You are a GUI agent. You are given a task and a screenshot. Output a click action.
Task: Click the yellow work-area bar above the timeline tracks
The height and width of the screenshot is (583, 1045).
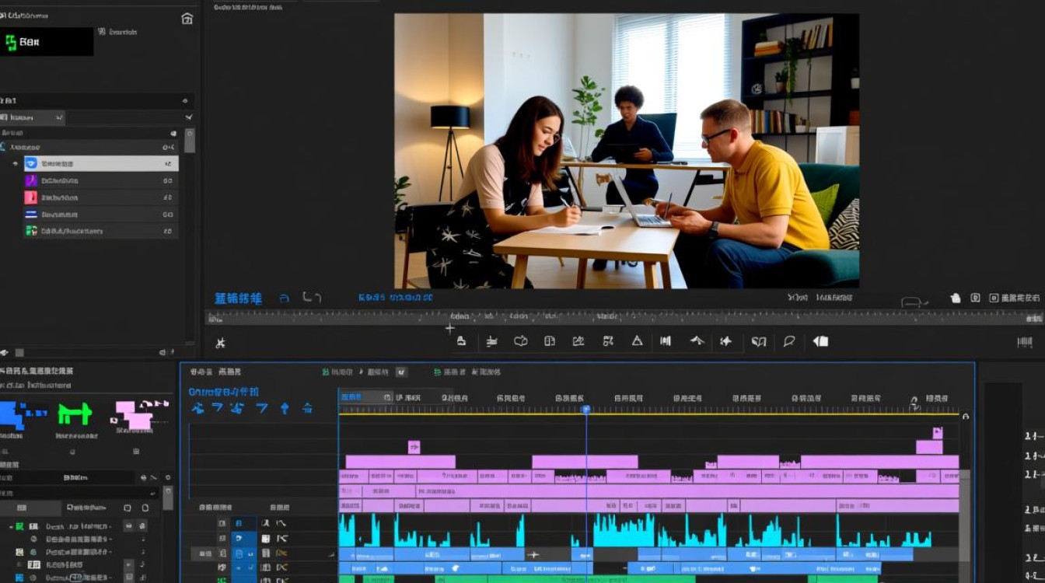point(648,414)
